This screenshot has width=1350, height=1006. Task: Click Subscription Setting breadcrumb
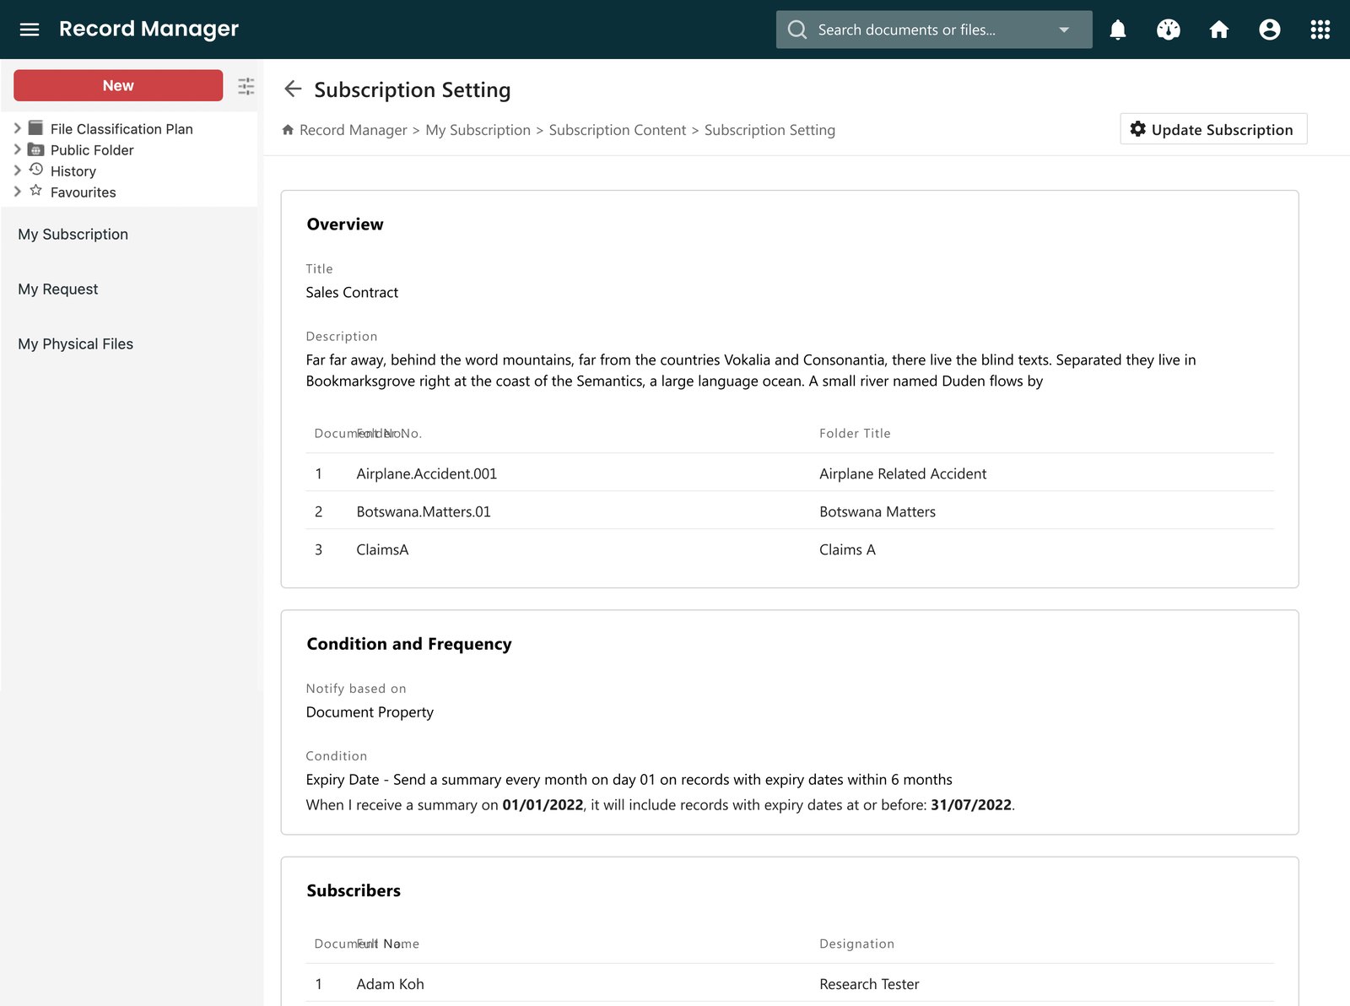coord(769,130)
